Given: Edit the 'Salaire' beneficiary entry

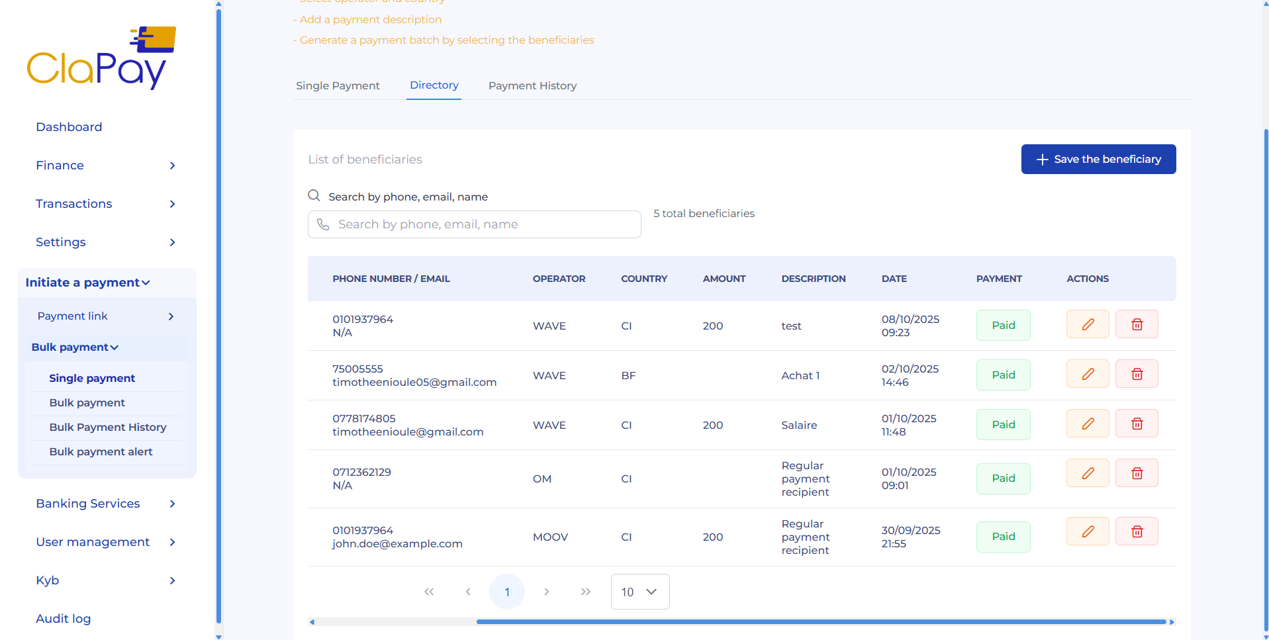Looking at the screenshot, I should (x=1087, y=424).
